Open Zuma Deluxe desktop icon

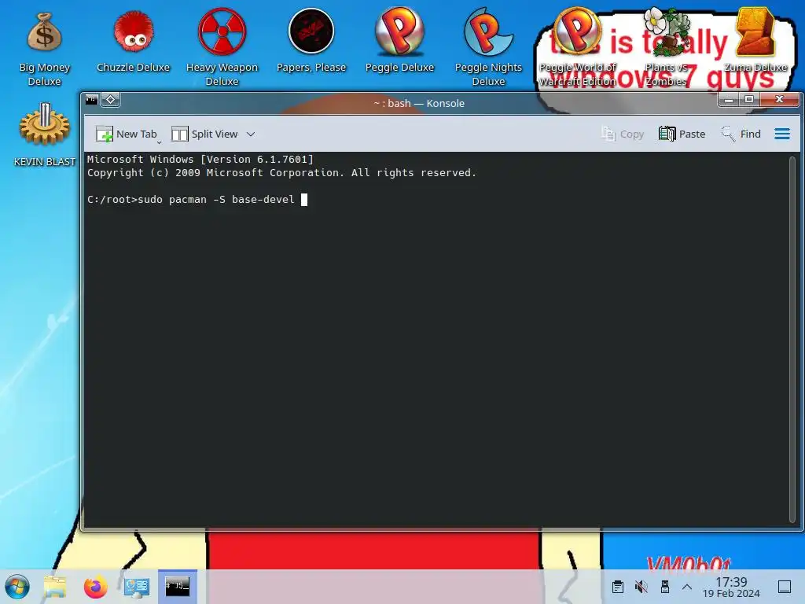pyautogui.click(x=755, y=41)
